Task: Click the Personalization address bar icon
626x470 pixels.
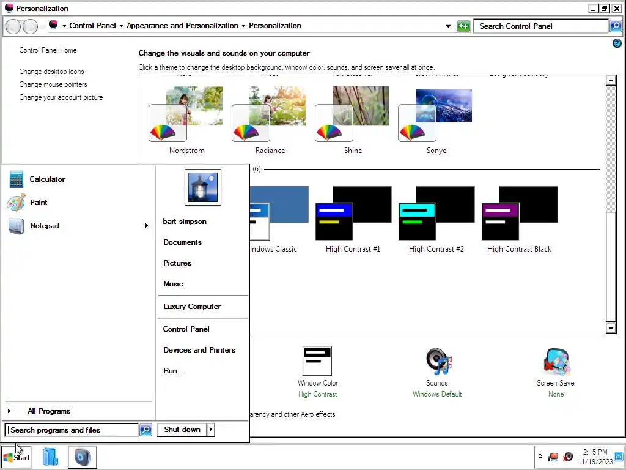Action: [x=54, y=25]
